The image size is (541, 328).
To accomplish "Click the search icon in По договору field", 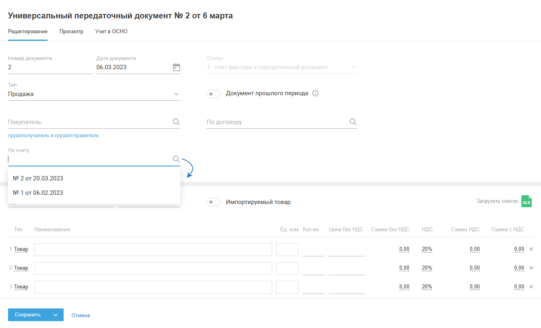I will click(353, 122).
